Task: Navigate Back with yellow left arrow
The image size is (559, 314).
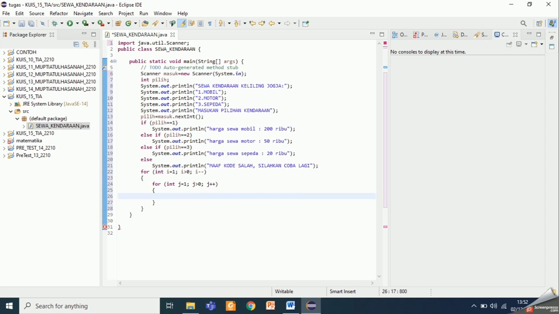Action: tap(272, 24)
